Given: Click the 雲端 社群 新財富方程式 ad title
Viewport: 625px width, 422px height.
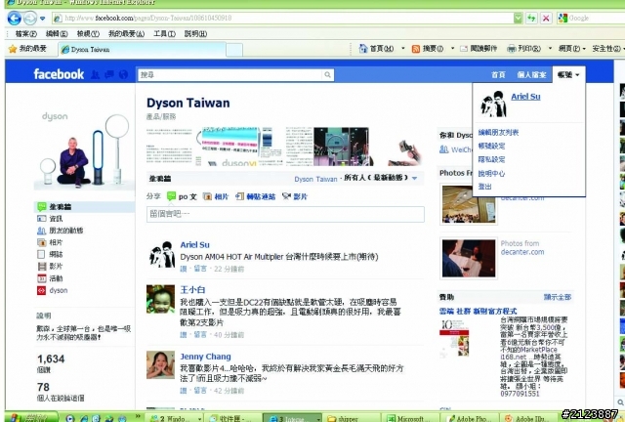Looking at the screenshot, I should pos(478,311).
